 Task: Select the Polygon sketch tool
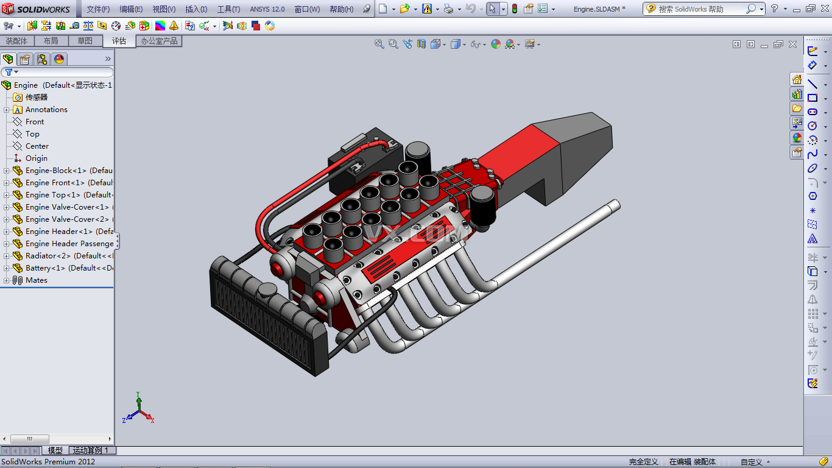[813, 196]
